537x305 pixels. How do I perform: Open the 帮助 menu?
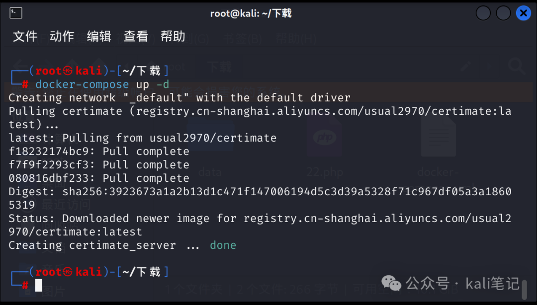tap(173, 36)
